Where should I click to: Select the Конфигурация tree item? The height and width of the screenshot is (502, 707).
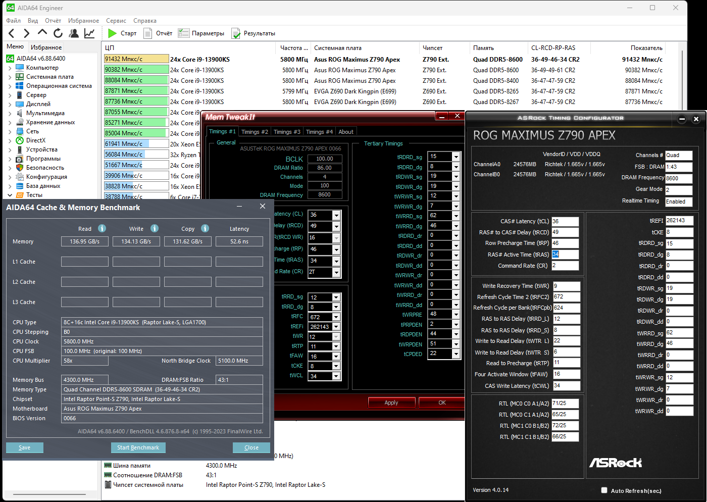click(46, 177)
